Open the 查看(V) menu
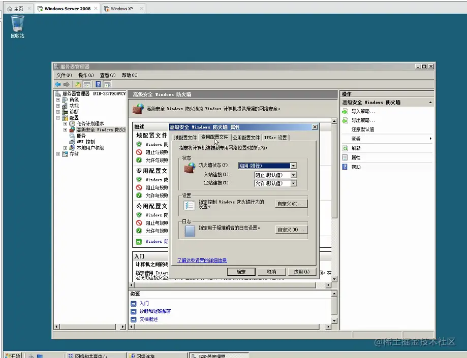The width and height of the screenshot is (467, 358). pos(108,75)
